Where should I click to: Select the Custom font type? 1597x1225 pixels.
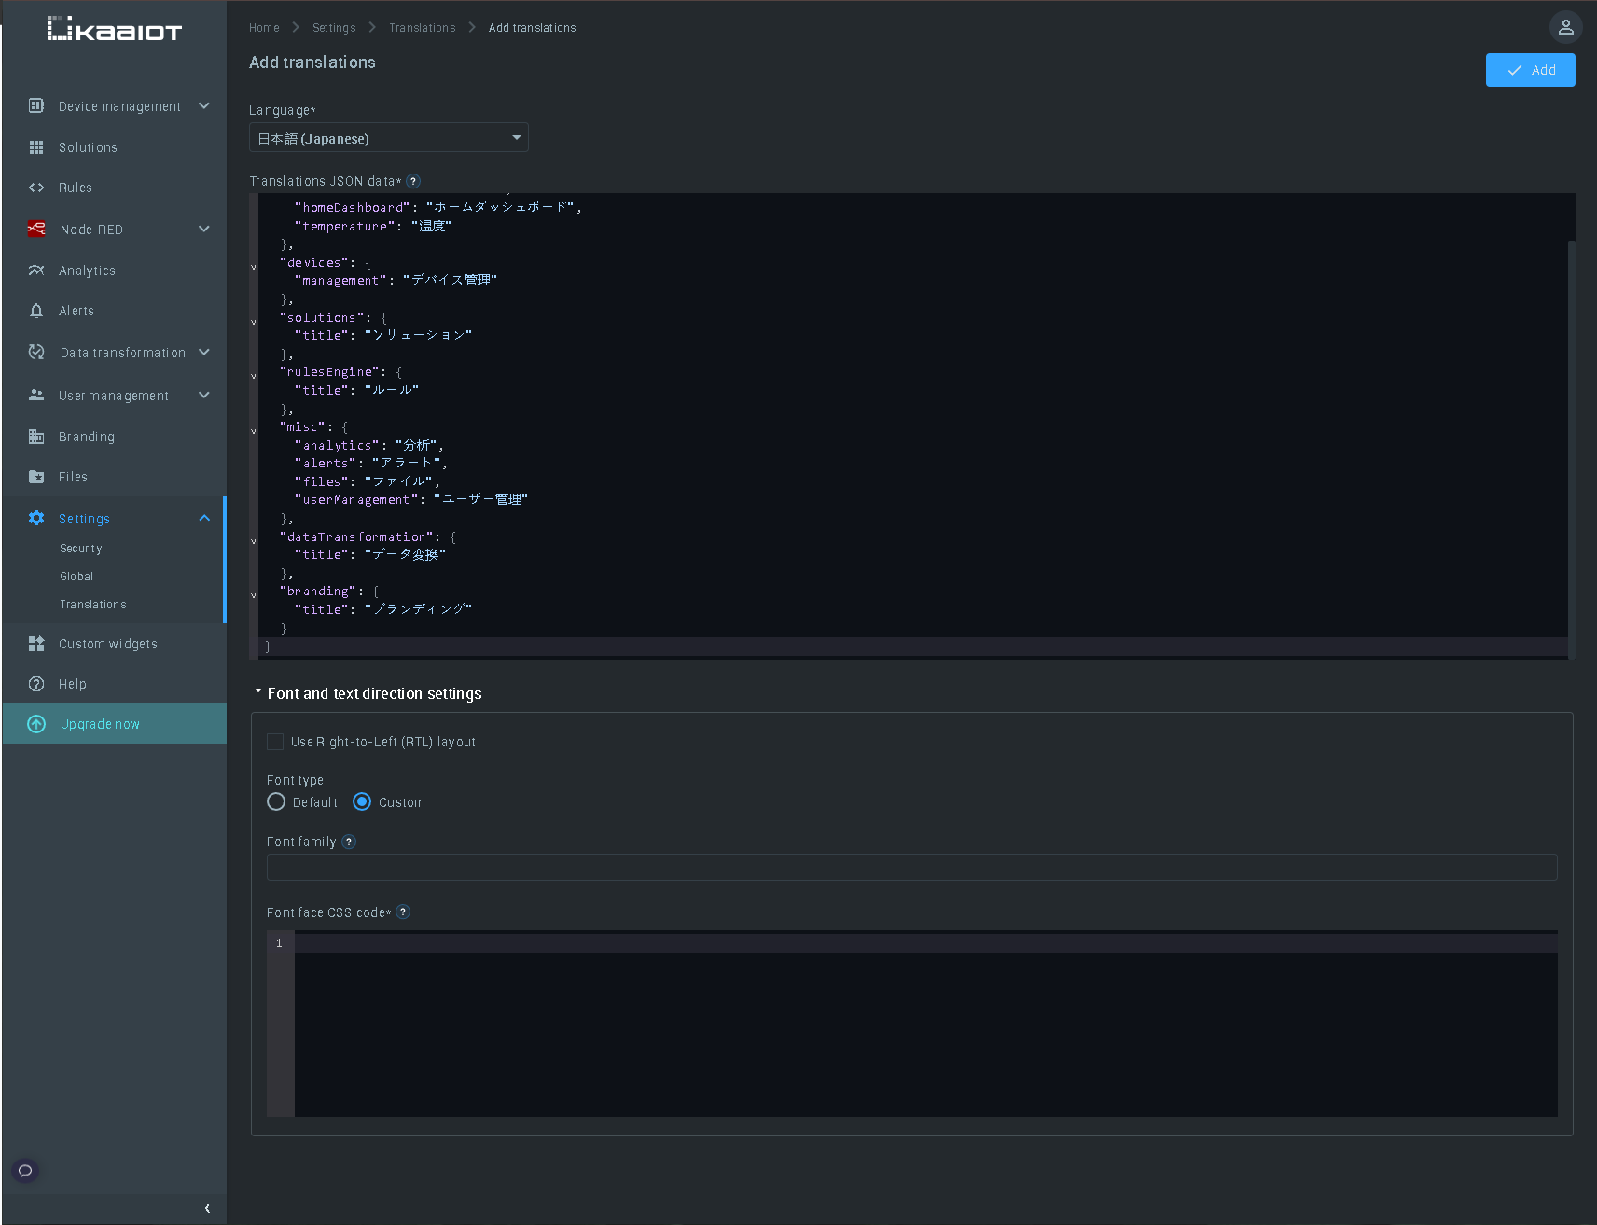click(x=362, y=801)
